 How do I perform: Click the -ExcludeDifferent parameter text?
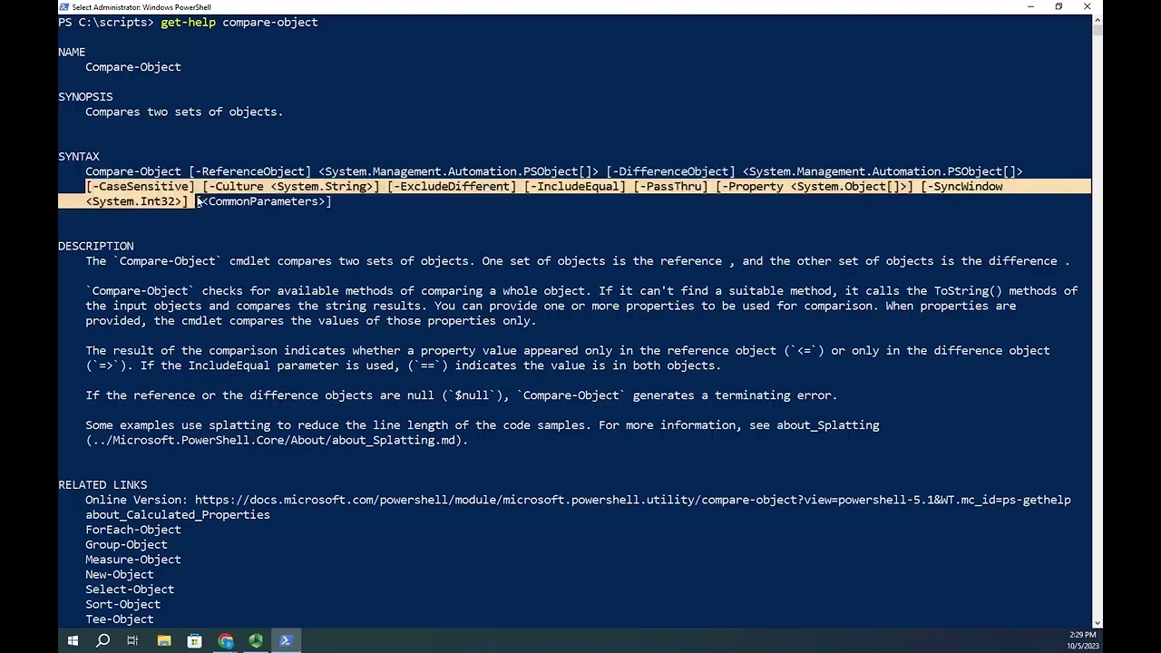(452, 186)
